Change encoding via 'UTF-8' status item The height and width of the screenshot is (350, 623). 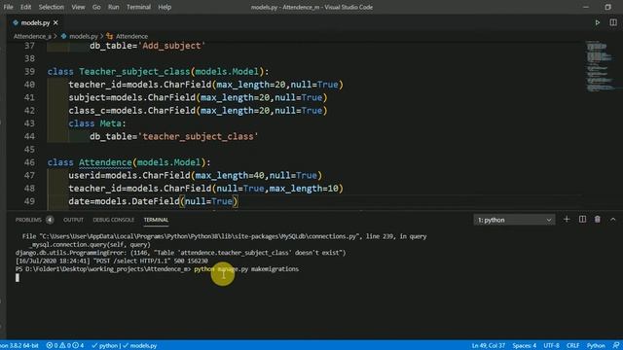551,346
